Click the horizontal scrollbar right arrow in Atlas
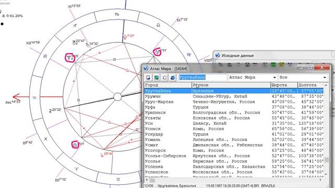Image resolution: width=335 pixels, height=188 pixels. click(321, 180)
